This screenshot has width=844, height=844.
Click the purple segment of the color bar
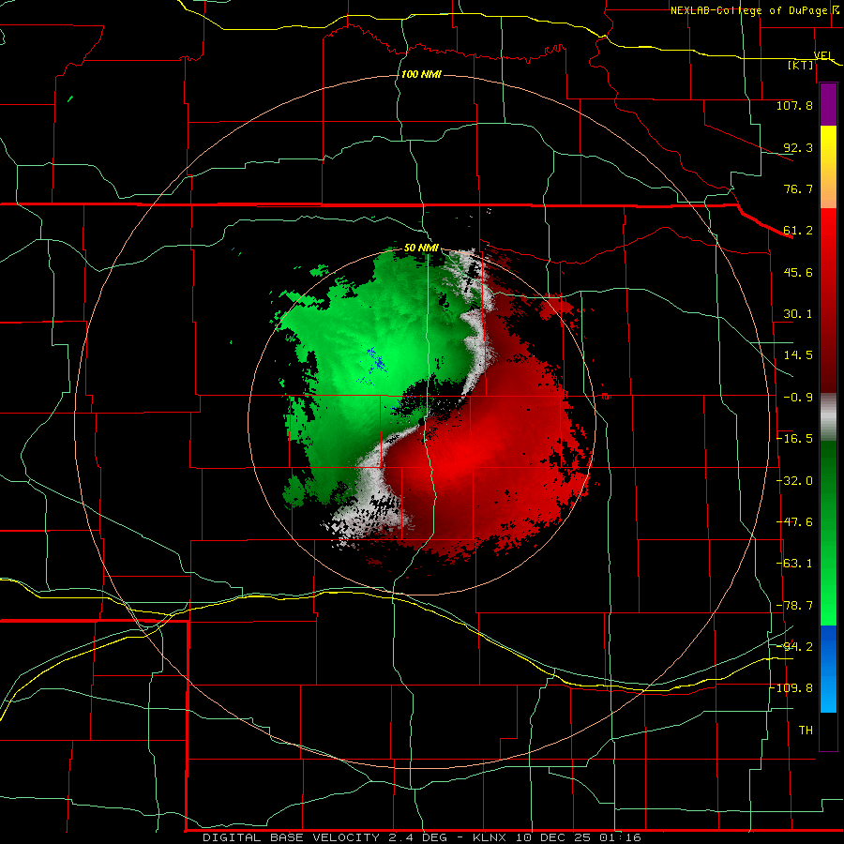pos(828,104)
